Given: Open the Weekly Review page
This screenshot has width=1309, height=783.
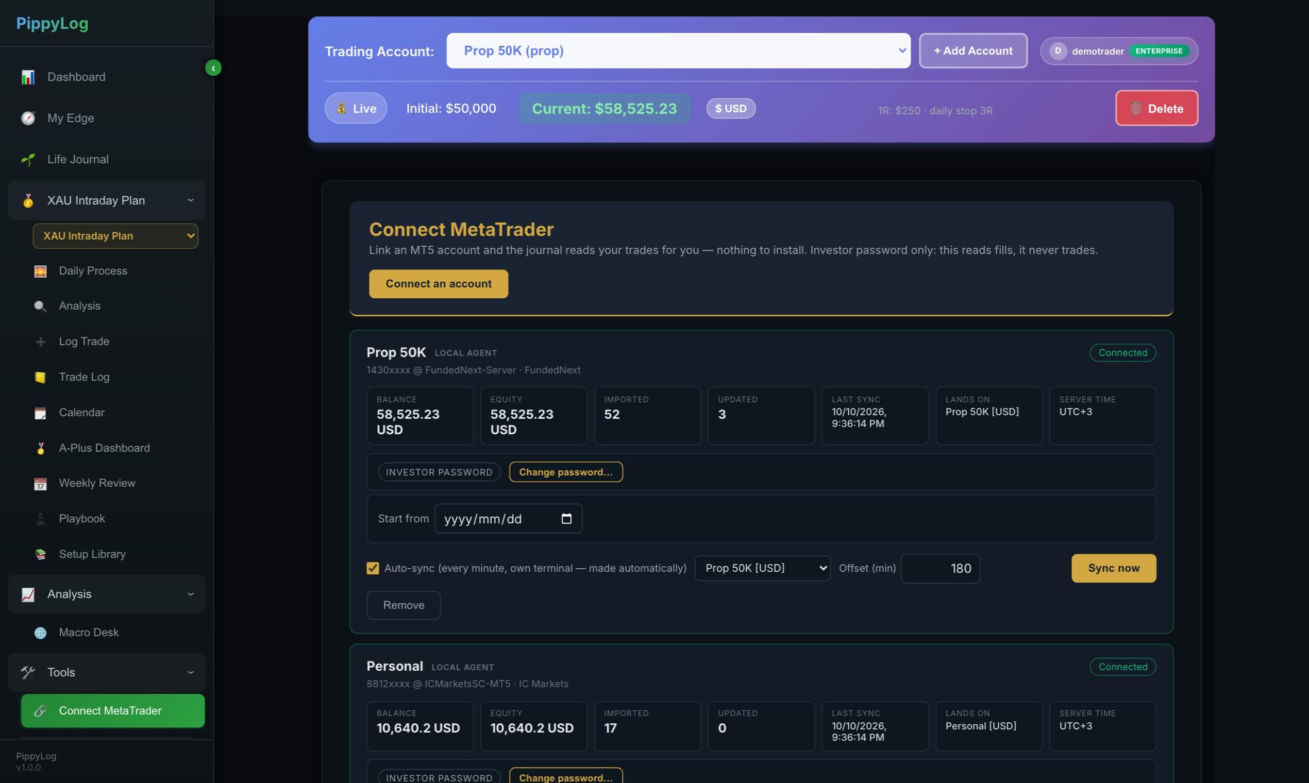Looking at the screenshot, I should pos(97,483).
